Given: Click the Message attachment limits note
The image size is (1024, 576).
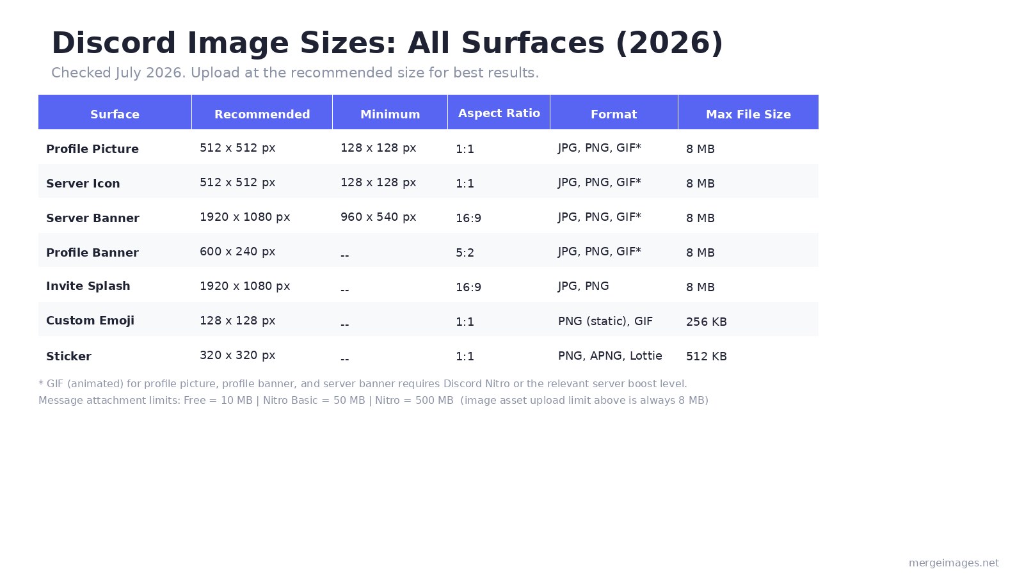Looking at the screenshot, I should [373, 401].
